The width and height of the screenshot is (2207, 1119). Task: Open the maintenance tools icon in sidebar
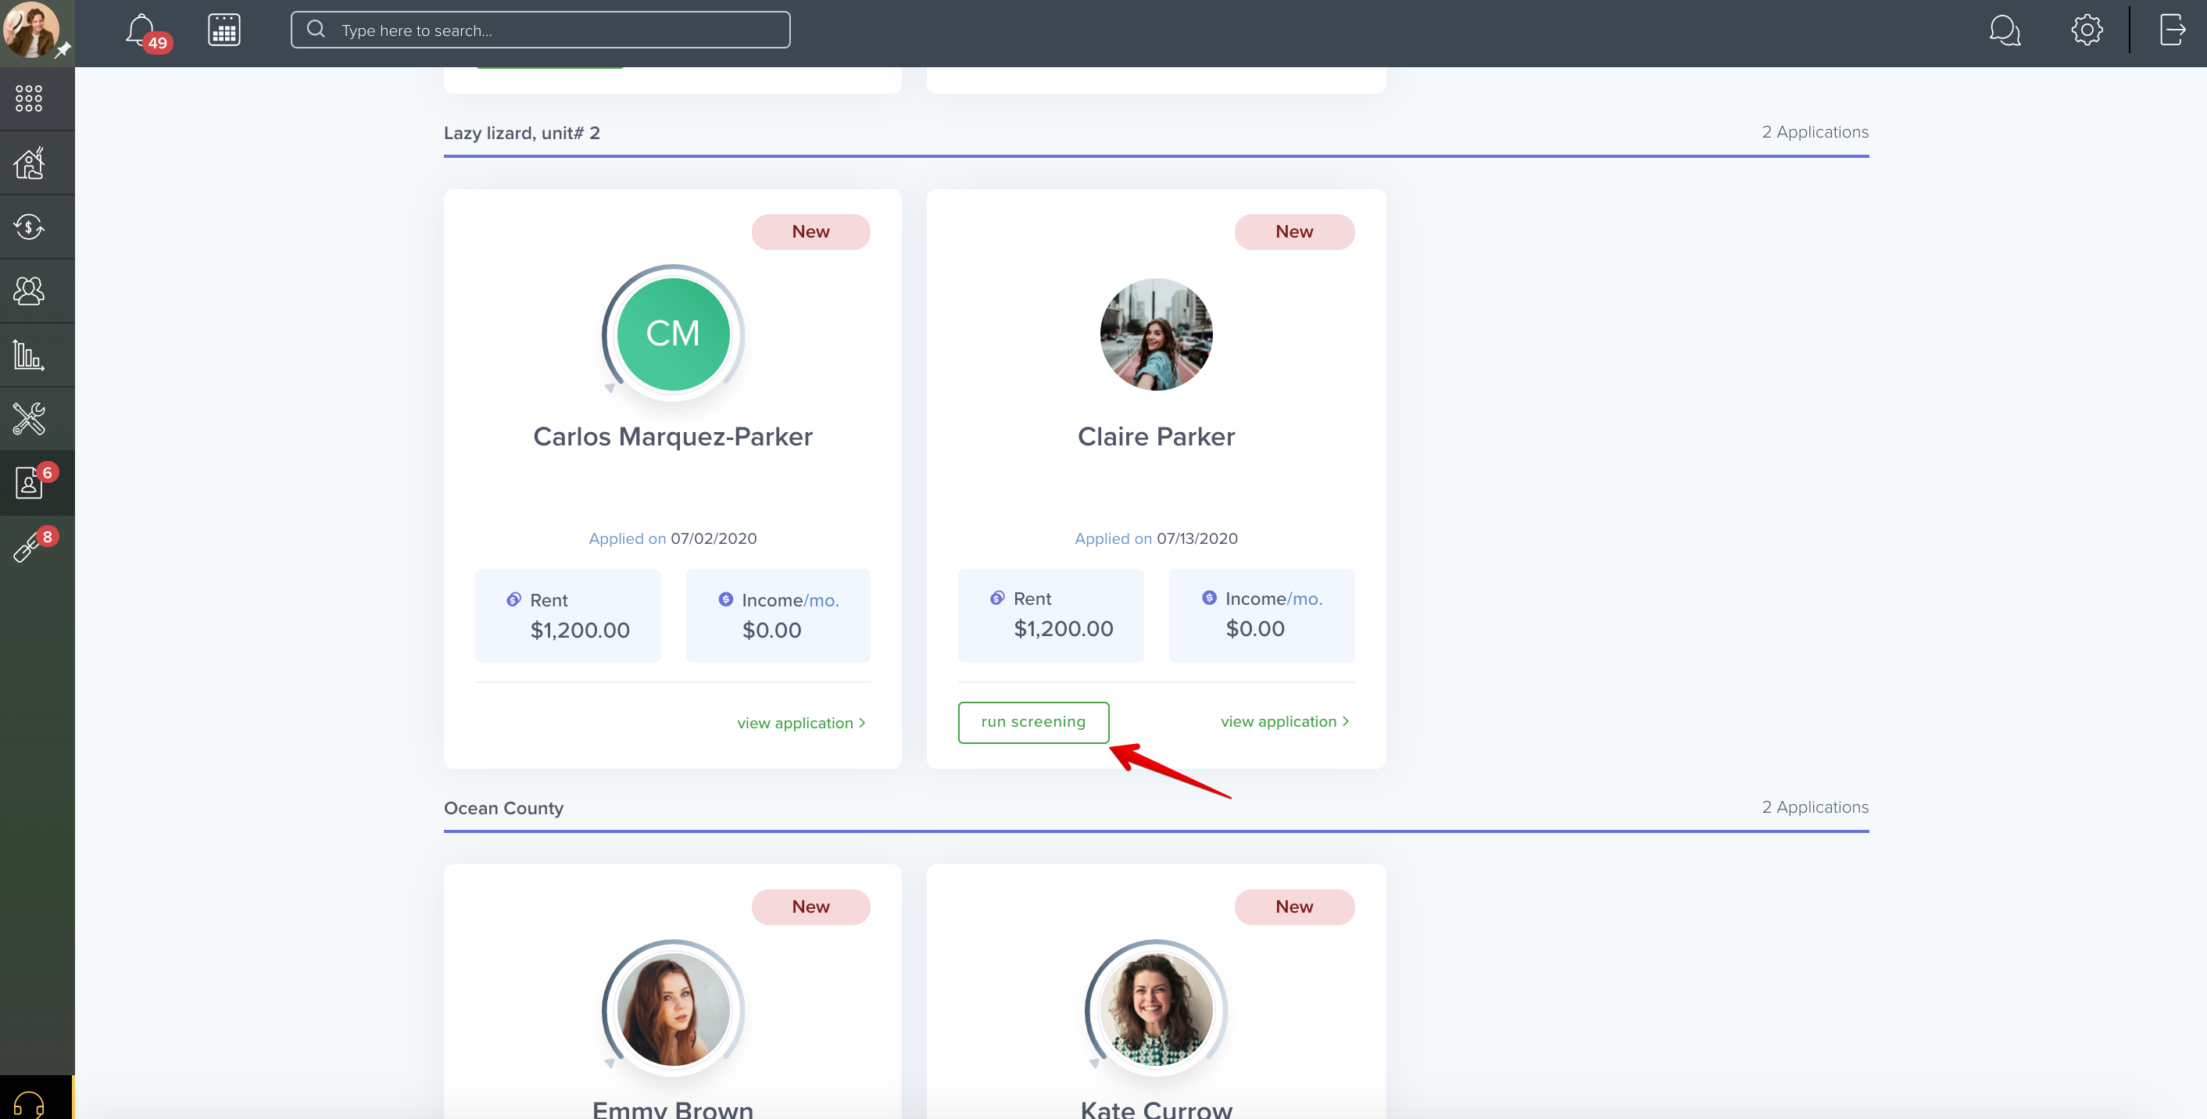coord(29,419)
